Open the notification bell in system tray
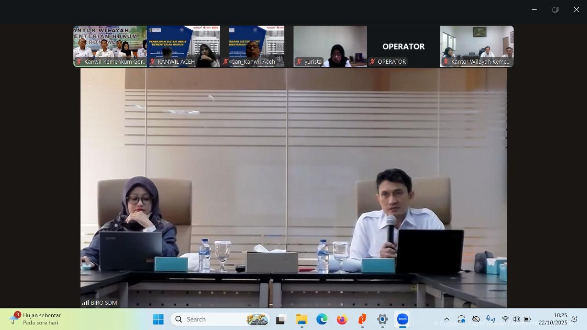The height and width of the screenshot is (330, 587). tap(574, 319)
